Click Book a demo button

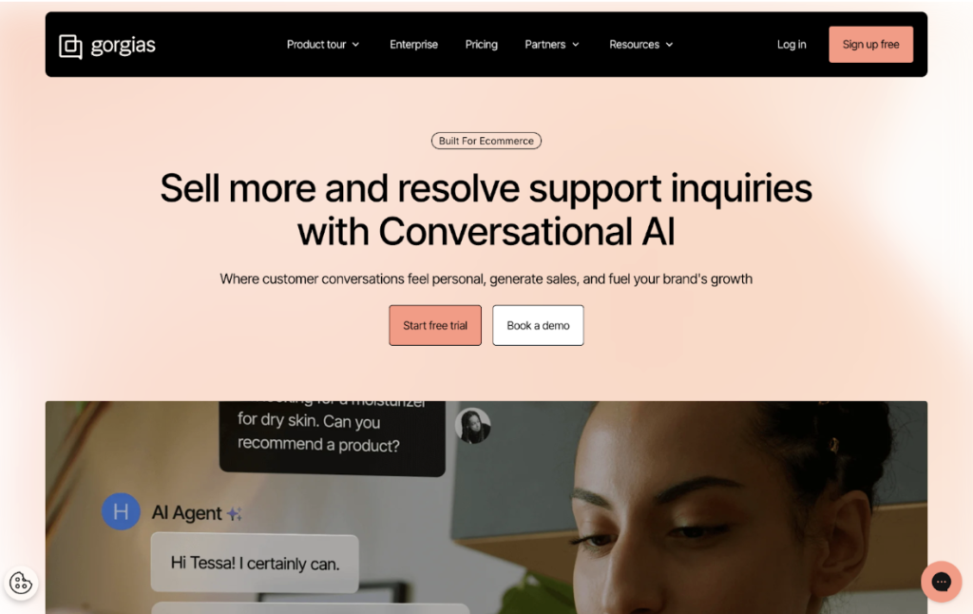tap(538, 325)
